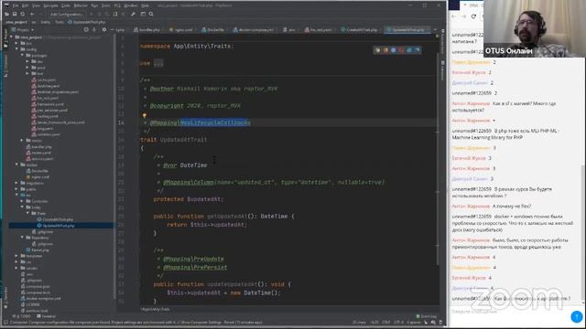Viewport: 586px width, 329px height.
Task: Open the Navigate menu
Action: 50,5
